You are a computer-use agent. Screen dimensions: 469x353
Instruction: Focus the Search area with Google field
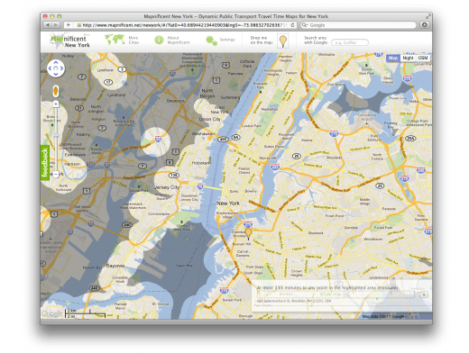pos(350,42)
